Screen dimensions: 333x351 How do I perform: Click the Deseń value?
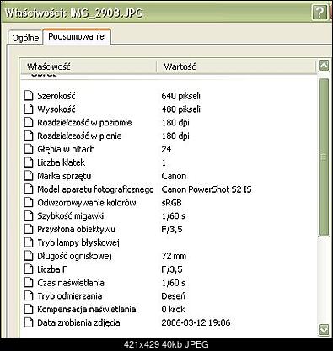[x=174, y=296]
